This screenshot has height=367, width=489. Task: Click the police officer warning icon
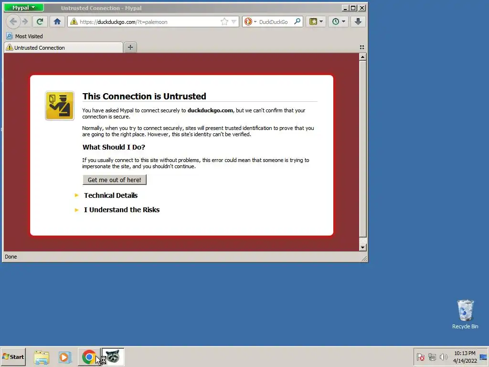point(60,106)
